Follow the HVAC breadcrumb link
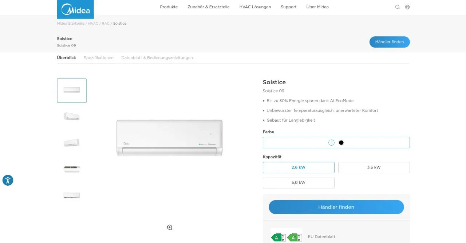The image size is (466, 243). (93, 23)
